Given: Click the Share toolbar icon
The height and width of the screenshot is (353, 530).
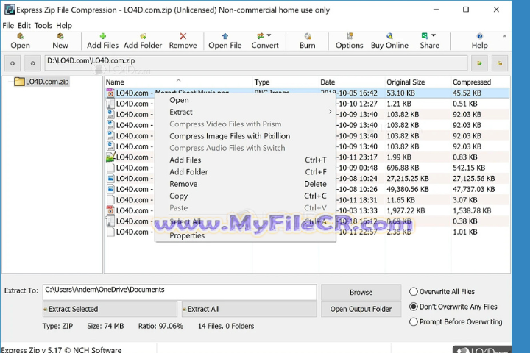Looking at the screenshot, I should [429, 41].
